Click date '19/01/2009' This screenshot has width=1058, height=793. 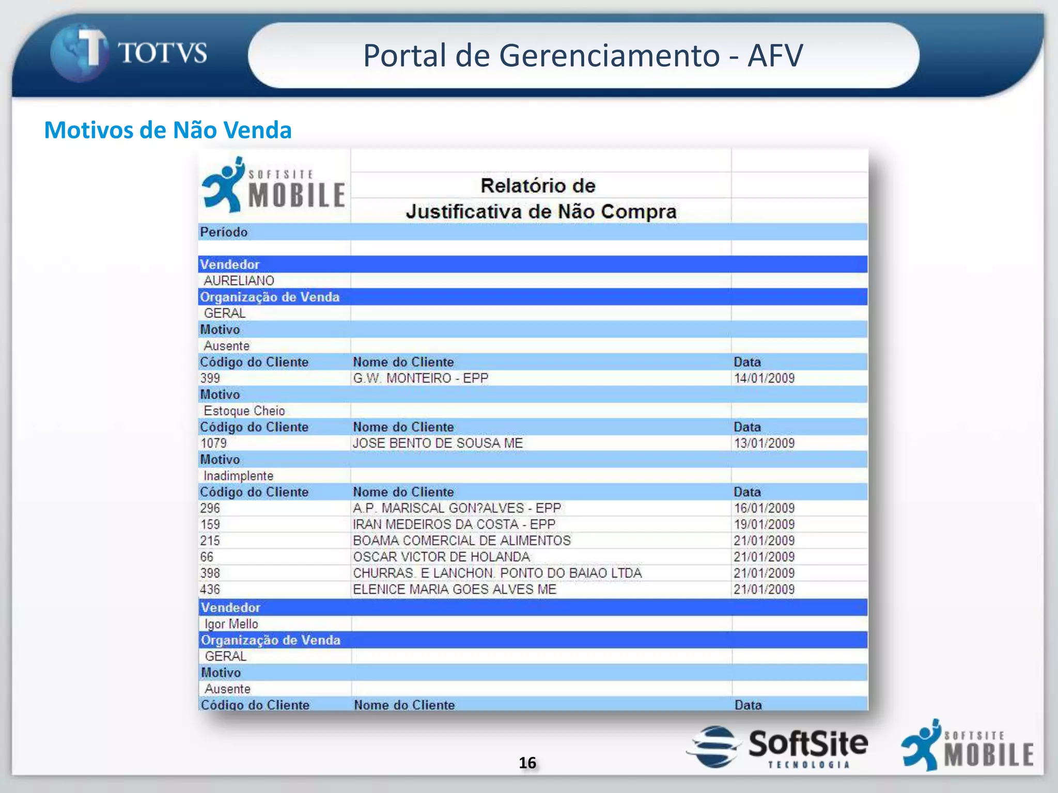point(764,524)
